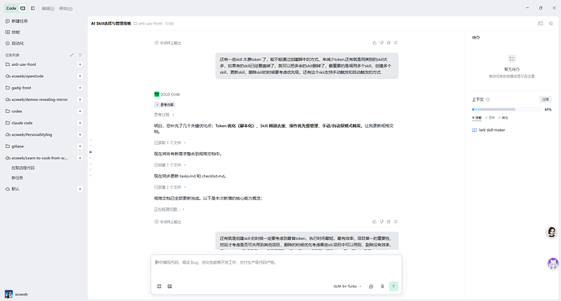Click the plus button for codex
This screenshot has height=301, width=561.
[80, 111]
